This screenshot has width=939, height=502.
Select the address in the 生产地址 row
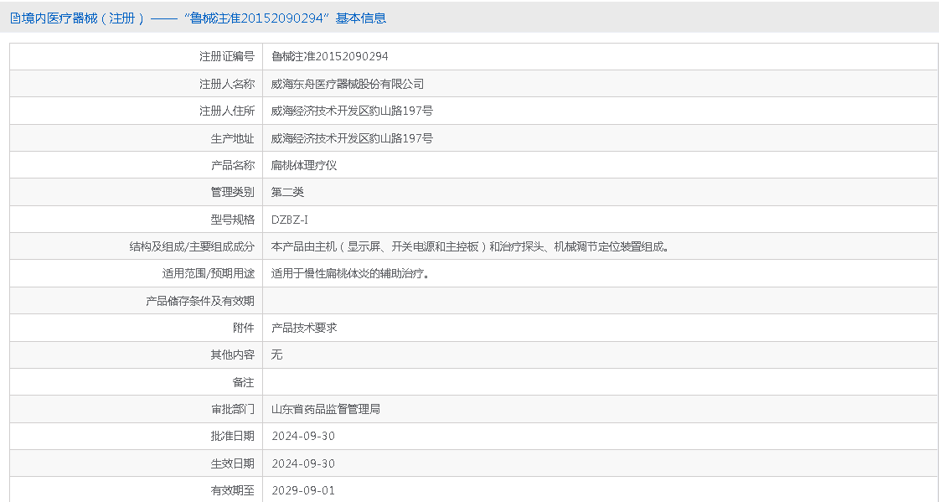click(352, 138)
